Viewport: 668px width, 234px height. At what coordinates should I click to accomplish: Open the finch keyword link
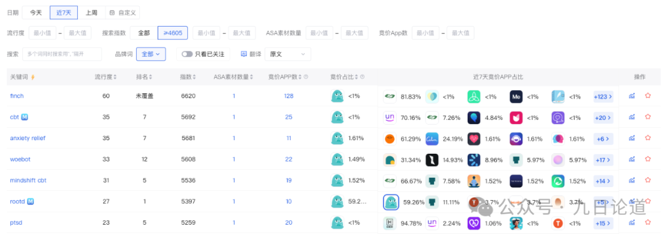pos(17,96)
